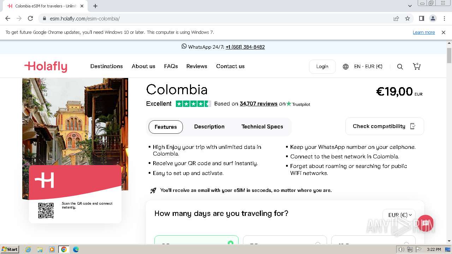Open the Chrome profile icon

(433, 18)
